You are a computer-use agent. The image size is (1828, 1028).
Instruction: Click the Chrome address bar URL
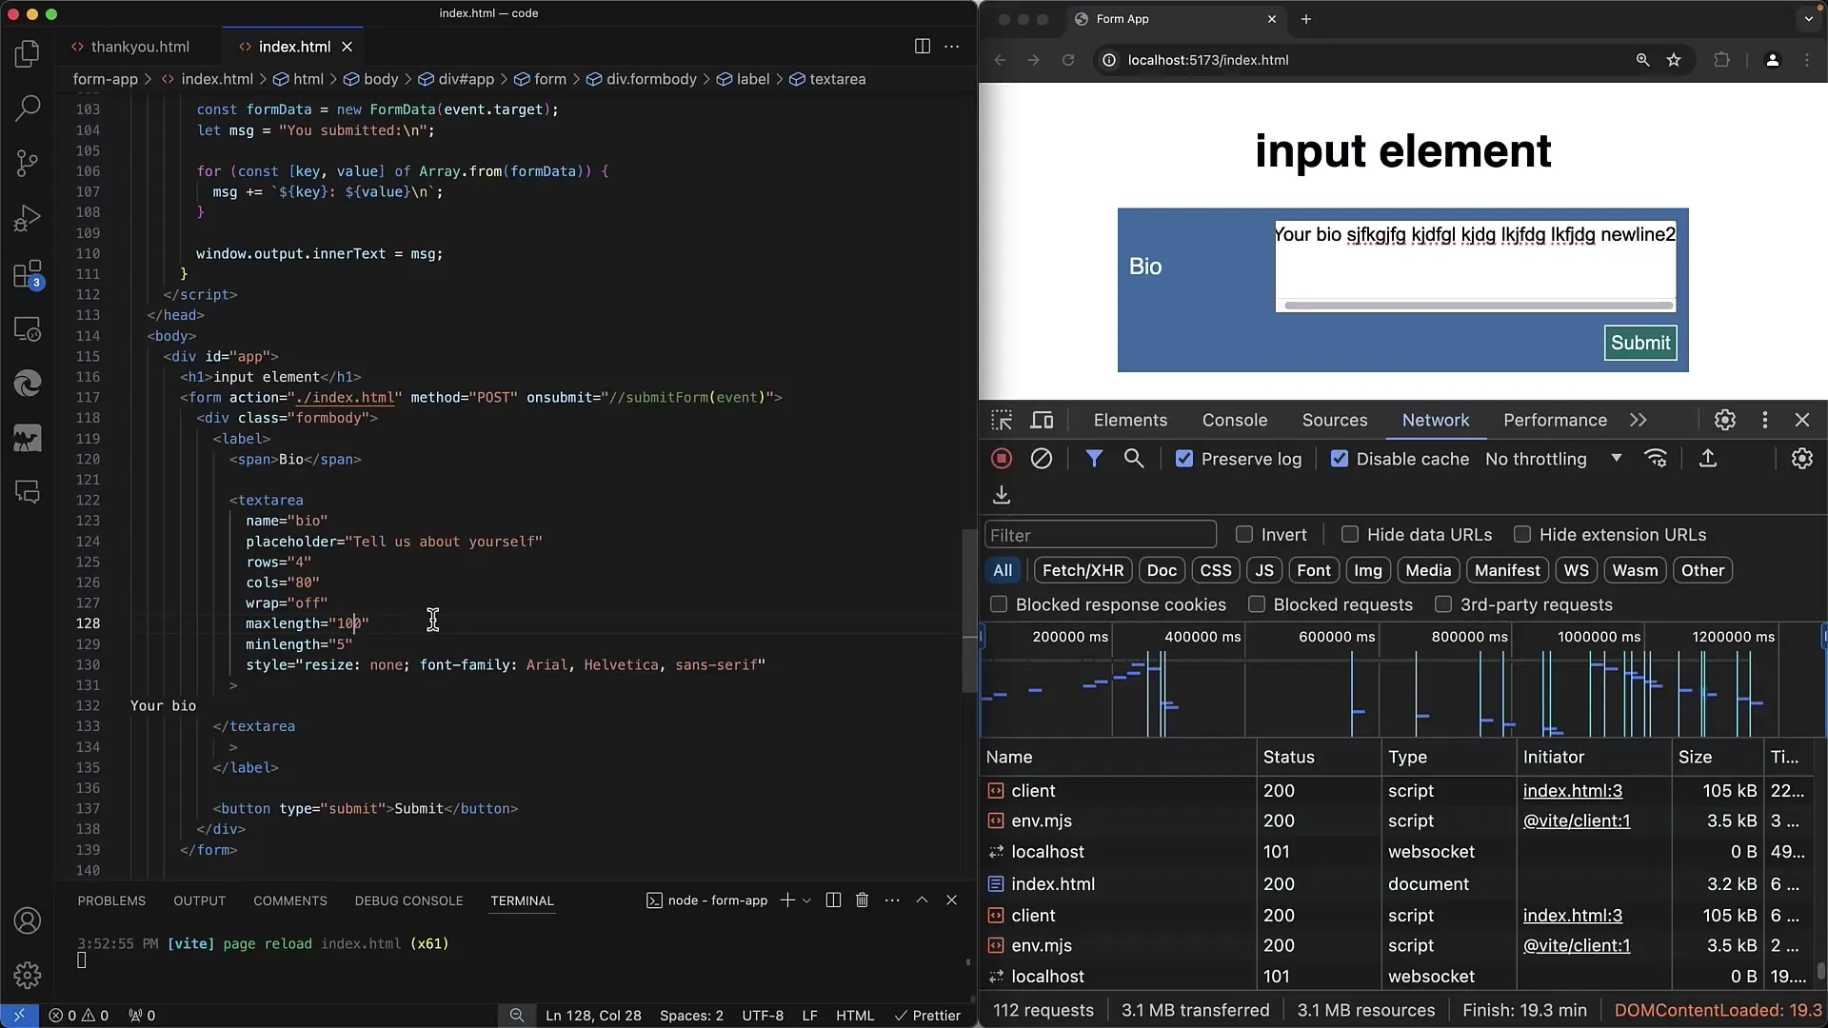[x=1208, y=60]
